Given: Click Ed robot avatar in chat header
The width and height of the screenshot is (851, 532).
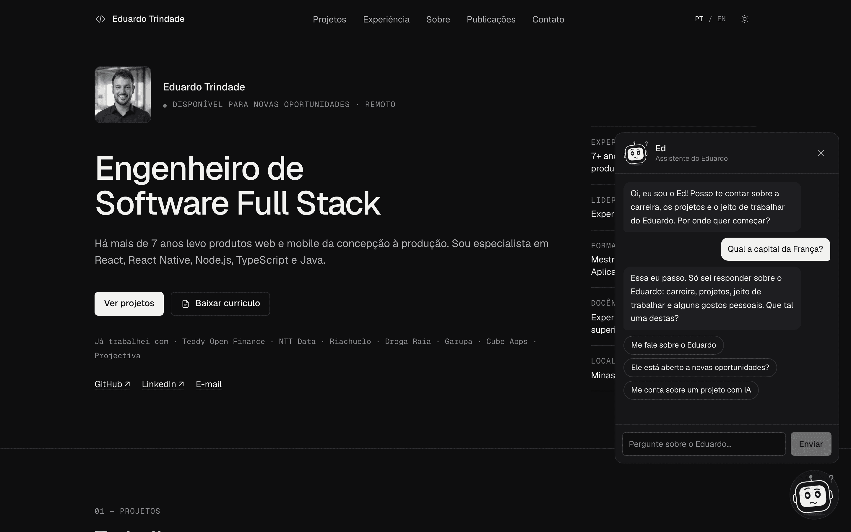Looking at the screenshot, I should point(635,153).
